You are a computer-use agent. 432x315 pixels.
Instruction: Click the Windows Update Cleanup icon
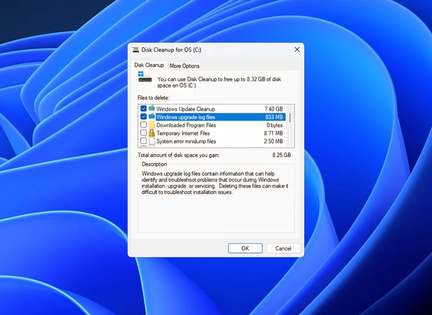click(x=152, y=109)
